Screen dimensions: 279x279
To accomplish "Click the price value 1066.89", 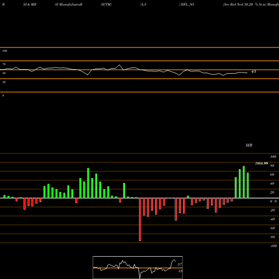I will click(262, 163).
